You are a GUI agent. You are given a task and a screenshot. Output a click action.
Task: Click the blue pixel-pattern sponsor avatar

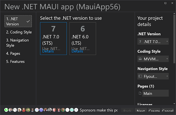coord(41,110)
